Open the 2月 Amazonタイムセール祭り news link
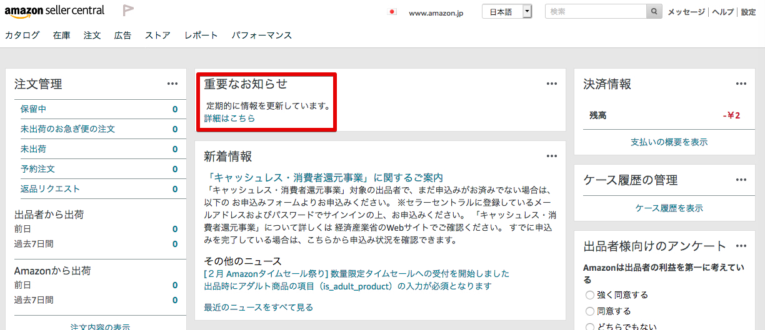The width and height of the screenshot is (765, 330). (356, 273)
